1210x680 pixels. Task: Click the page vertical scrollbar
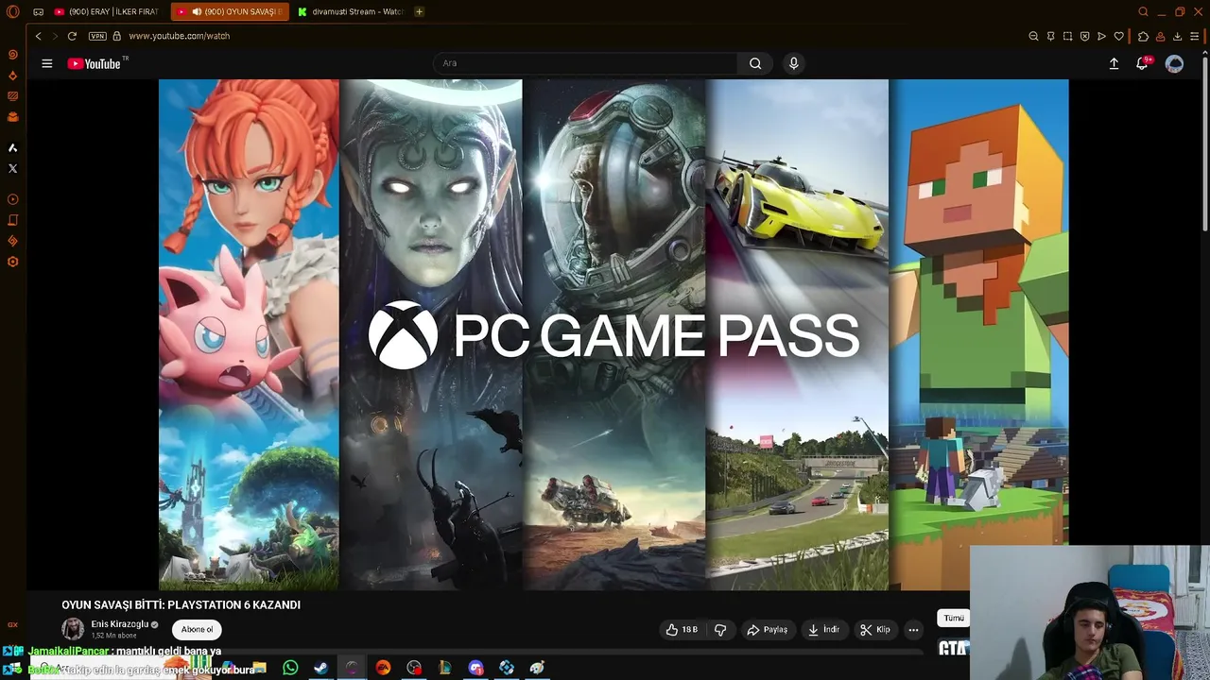pyautogui.click(x=1205, y=142)
